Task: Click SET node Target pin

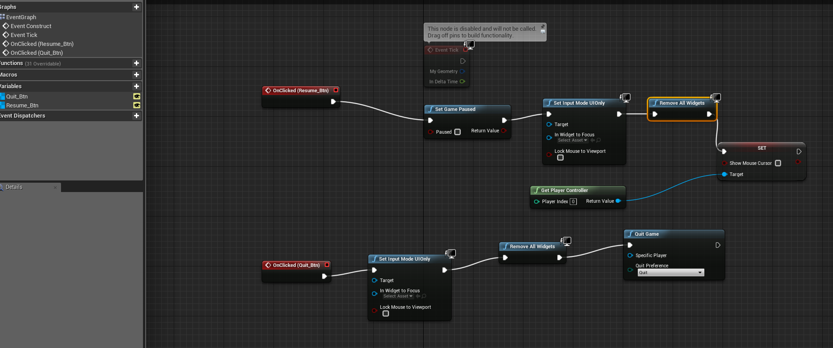Action: tap(725, 174)
